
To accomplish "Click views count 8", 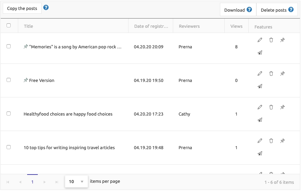I will (236, 47).
